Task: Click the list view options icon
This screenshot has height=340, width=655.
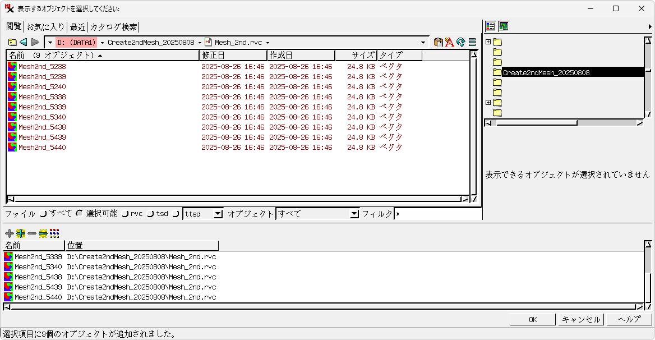Action: (x=472, y=42)
